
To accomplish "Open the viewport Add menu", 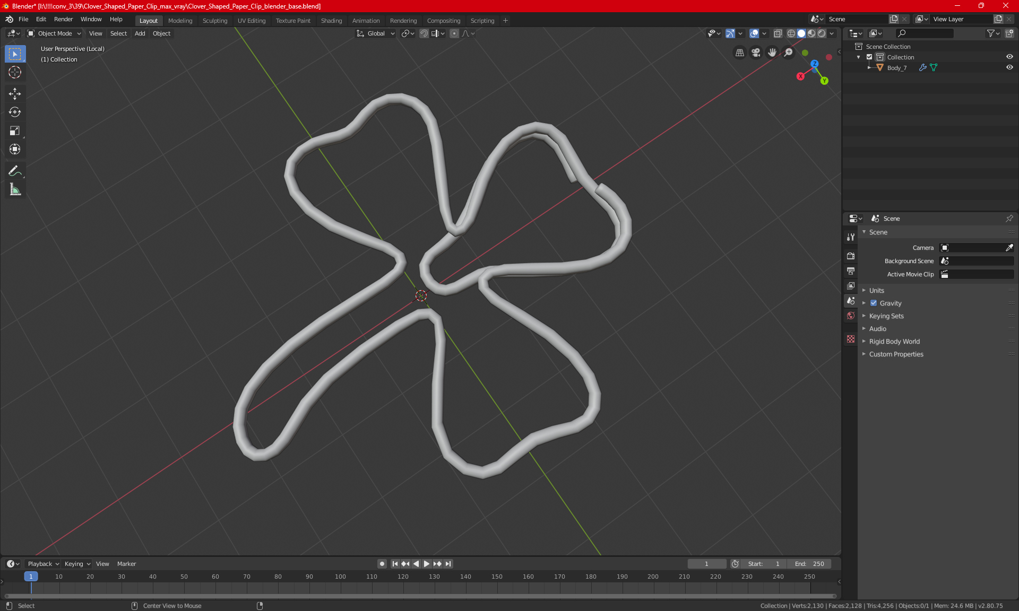I will click(x=140, y=33).
